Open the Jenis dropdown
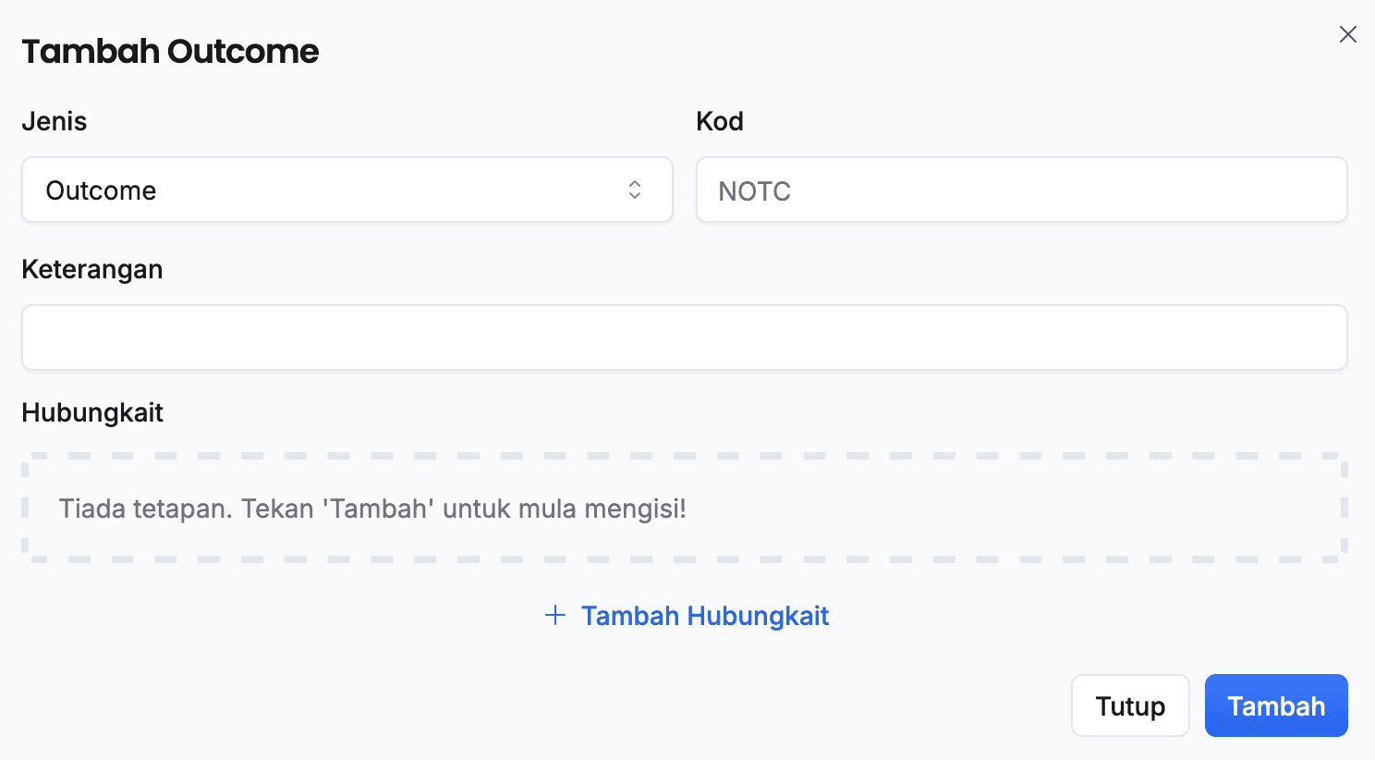 pyautogui.click(x=347, y=190)
